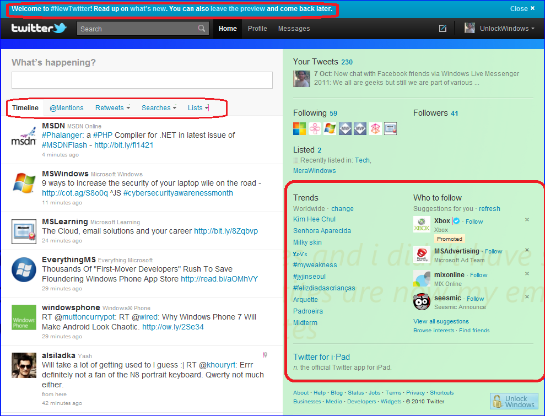Dismiss the Xbox follow suggestion
The height and width of the screenshot is (416, 545).
[x=527, y=220]
